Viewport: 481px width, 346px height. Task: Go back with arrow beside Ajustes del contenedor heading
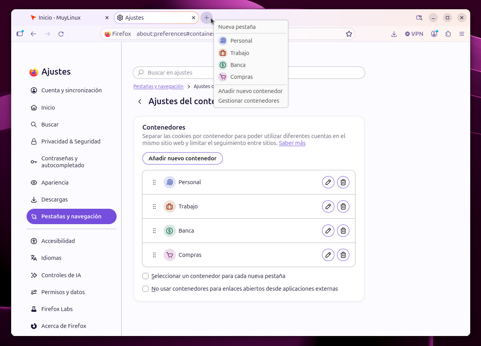(x=140, y=101)
